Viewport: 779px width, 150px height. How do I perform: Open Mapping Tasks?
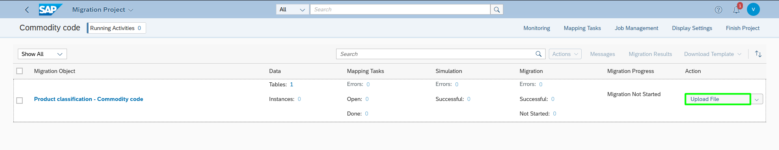[x=582, y=28]
